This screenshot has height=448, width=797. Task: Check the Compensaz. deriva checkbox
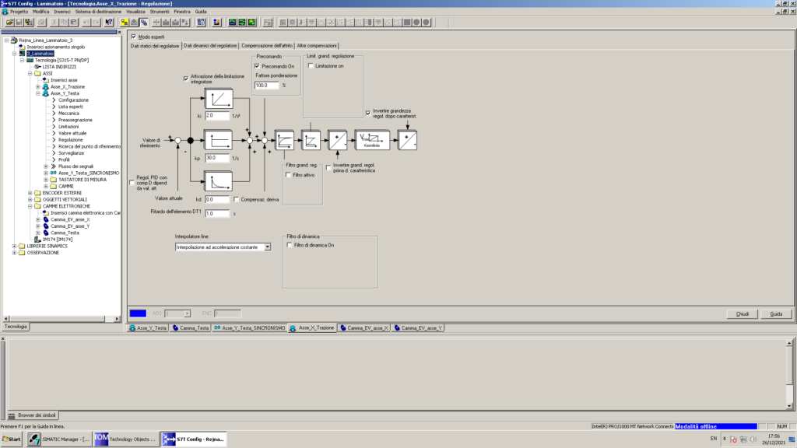pos(237,199)
